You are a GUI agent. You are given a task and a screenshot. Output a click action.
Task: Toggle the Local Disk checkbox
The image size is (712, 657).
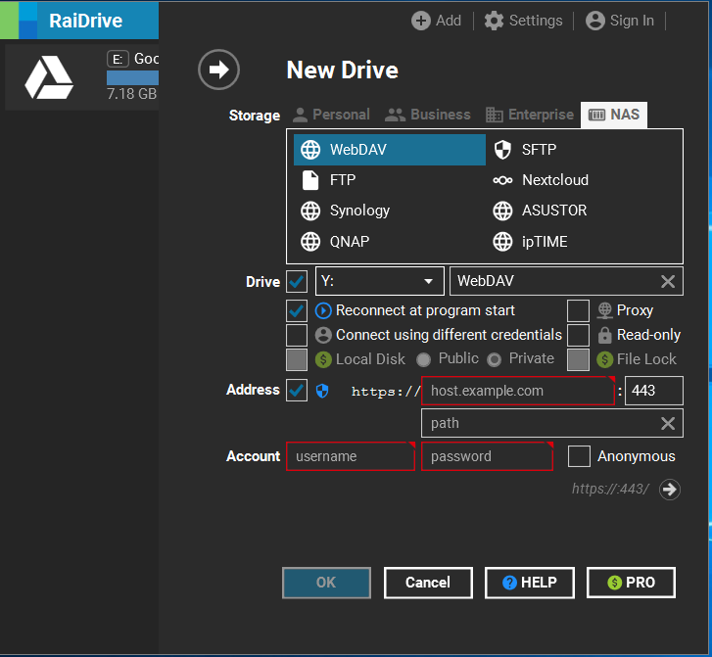[297, 359]
